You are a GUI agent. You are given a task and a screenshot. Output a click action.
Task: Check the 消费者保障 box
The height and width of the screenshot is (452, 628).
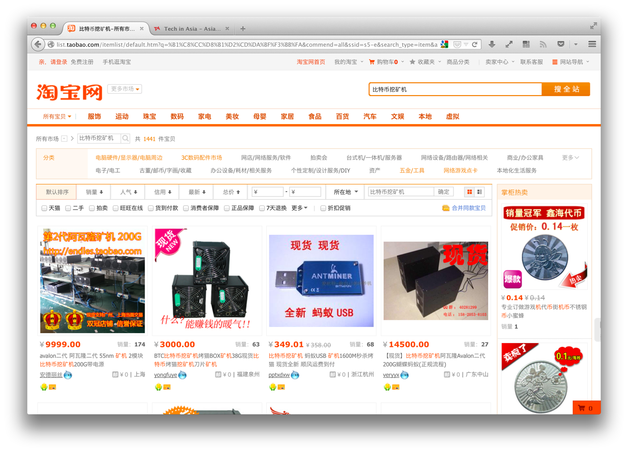pos(186,208)
